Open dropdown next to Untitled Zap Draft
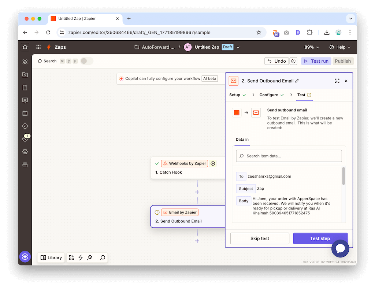 coord(238,47)
